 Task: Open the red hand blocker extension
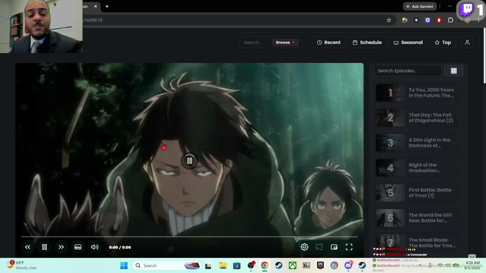tap(439, 20)
